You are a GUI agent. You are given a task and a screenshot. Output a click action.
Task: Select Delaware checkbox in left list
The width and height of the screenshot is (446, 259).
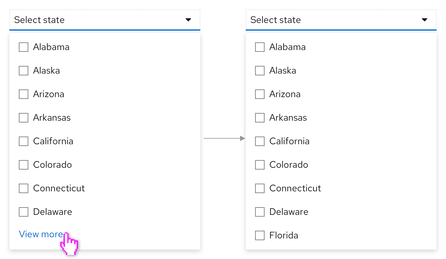(24, 212)
